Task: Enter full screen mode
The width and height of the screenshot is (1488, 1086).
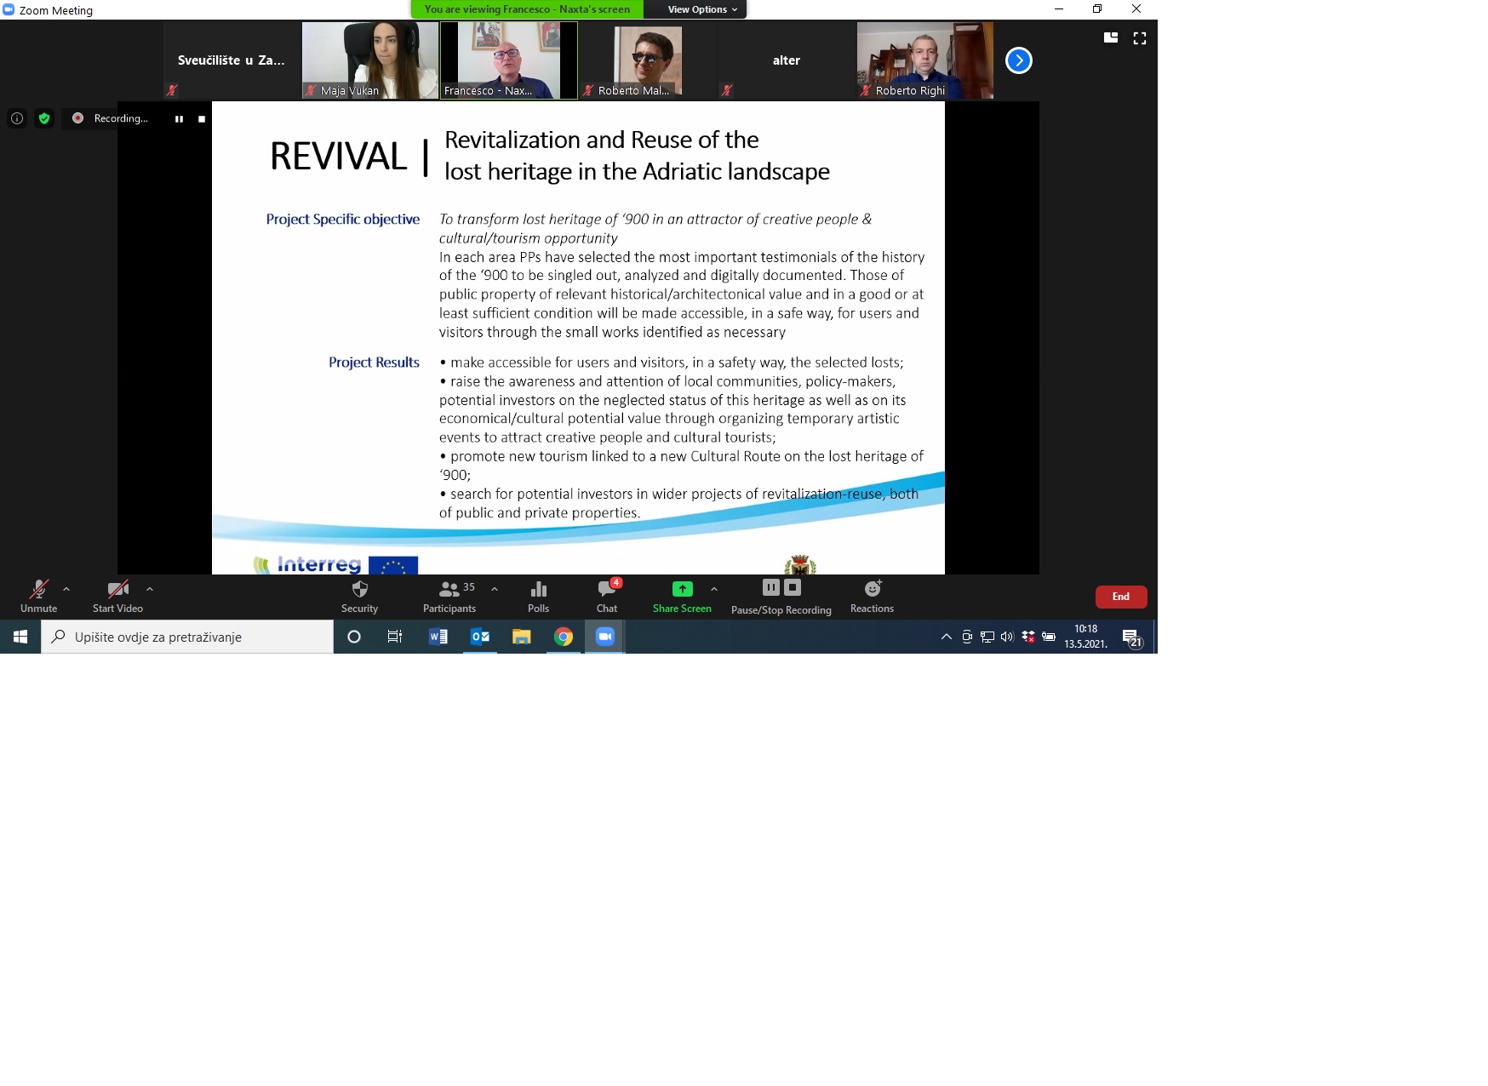Action: (1140, 38)
